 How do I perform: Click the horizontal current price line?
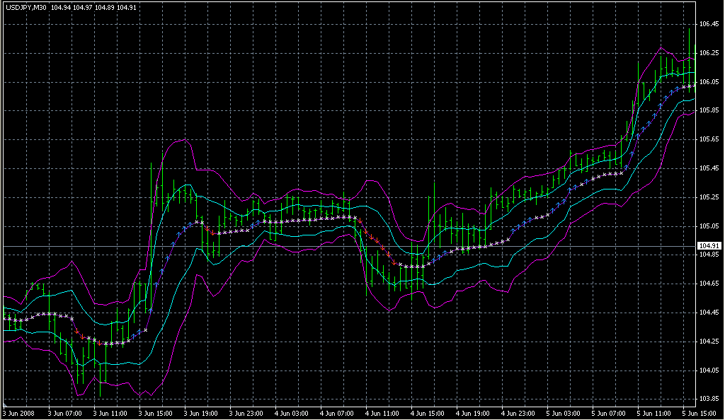tap(354, 246)
